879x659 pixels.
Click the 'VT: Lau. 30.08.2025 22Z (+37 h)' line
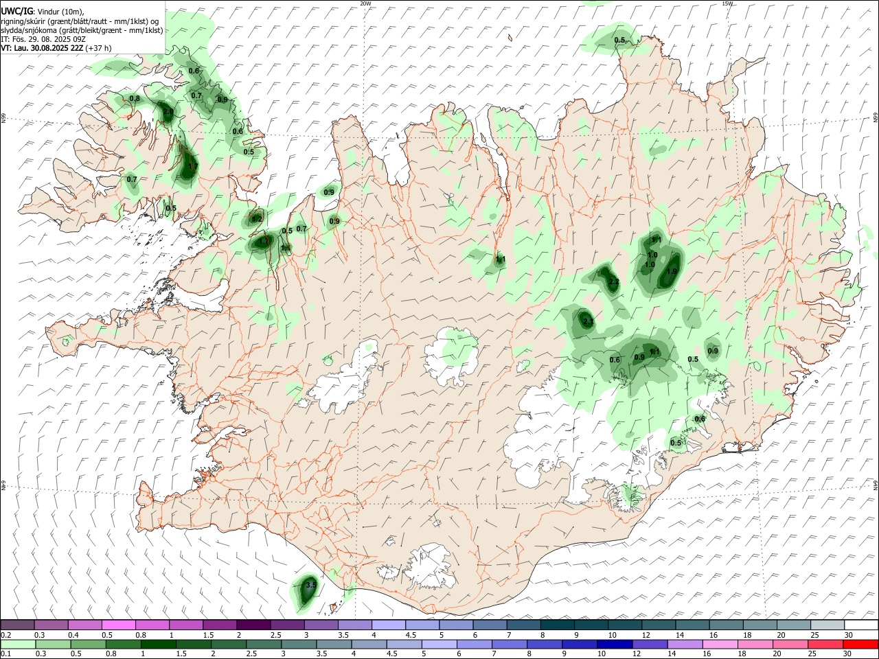click(56, 48)
